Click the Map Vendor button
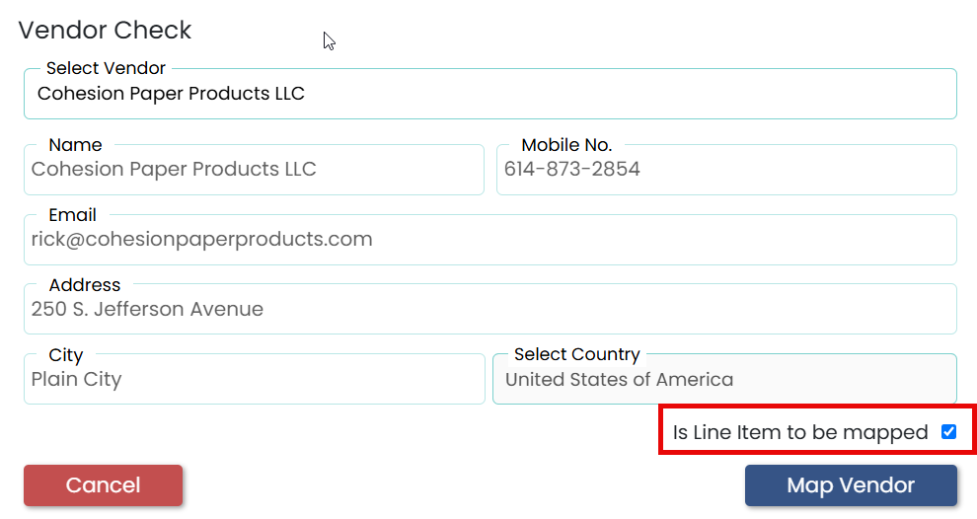 851,485
